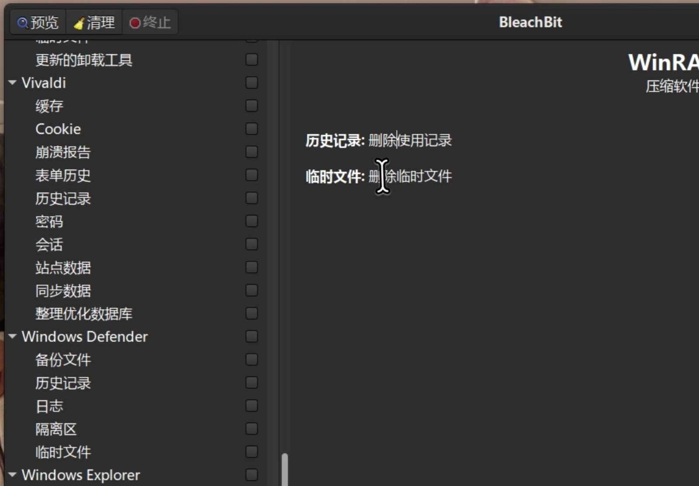Check the 站点数据 checkbox
This screenshot has height=486, width=699.
pyautogui.click(x=252, y=267)
